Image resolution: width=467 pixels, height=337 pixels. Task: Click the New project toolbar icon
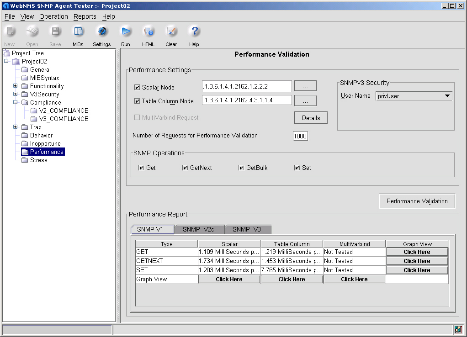(10, 31)
